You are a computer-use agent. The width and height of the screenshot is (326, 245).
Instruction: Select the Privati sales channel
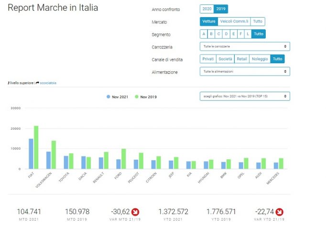point(208,59)
